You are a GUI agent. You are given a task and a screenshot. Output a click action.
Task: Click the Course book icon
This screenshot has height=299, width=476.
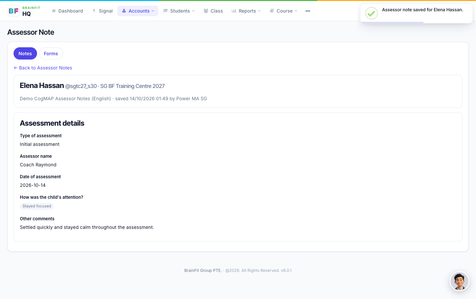click(272, 11)
